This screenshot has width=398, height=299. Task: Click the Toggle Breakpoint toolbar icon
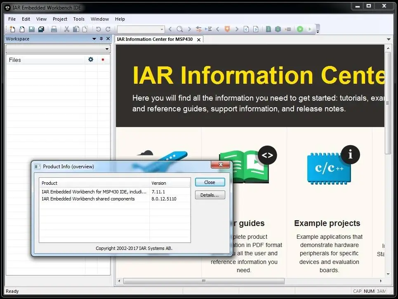coord(288,29)
